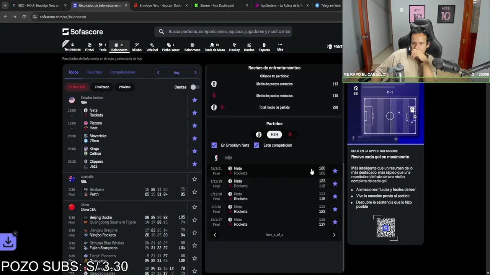Open the Hockey section
The image size is (490, 275).
tap(234, 47)
